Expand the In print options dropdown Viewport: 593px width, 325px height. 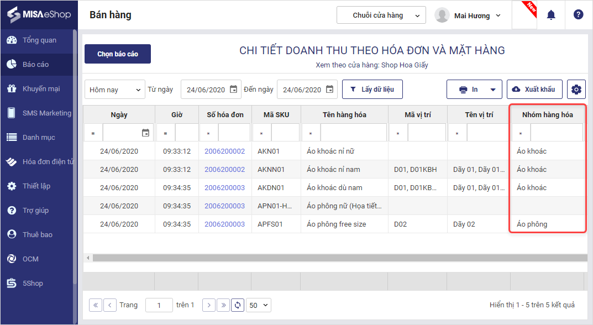pyautogui.click(x=492, y=90)
